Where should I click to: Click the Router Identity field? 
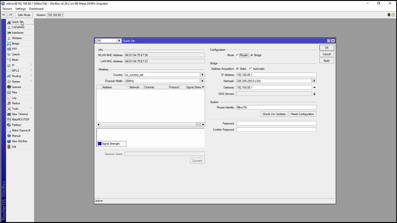click(x=276, y=107)
